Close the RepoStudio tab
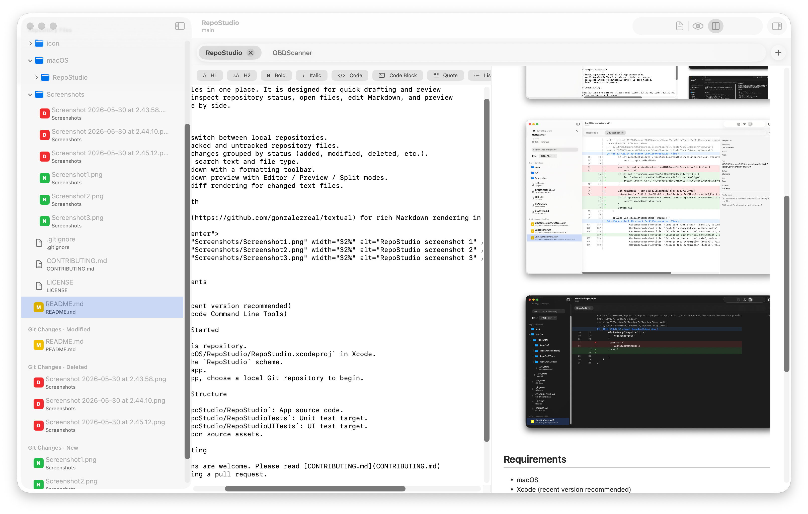808x514 pixels. tap(251, 53)
